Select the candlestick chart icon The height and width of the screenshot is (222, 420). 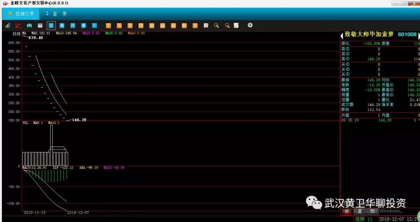[29, 25]
